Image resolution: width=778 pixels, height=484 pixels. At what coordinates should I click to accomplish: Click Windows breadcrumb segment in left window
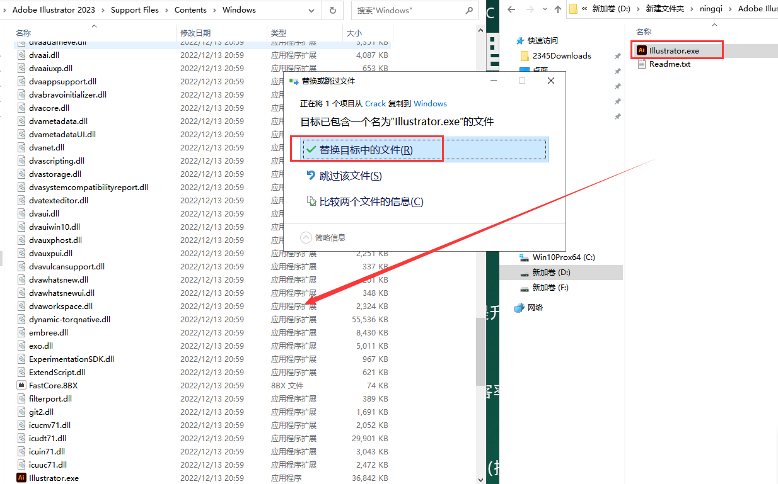click(239, 10)
